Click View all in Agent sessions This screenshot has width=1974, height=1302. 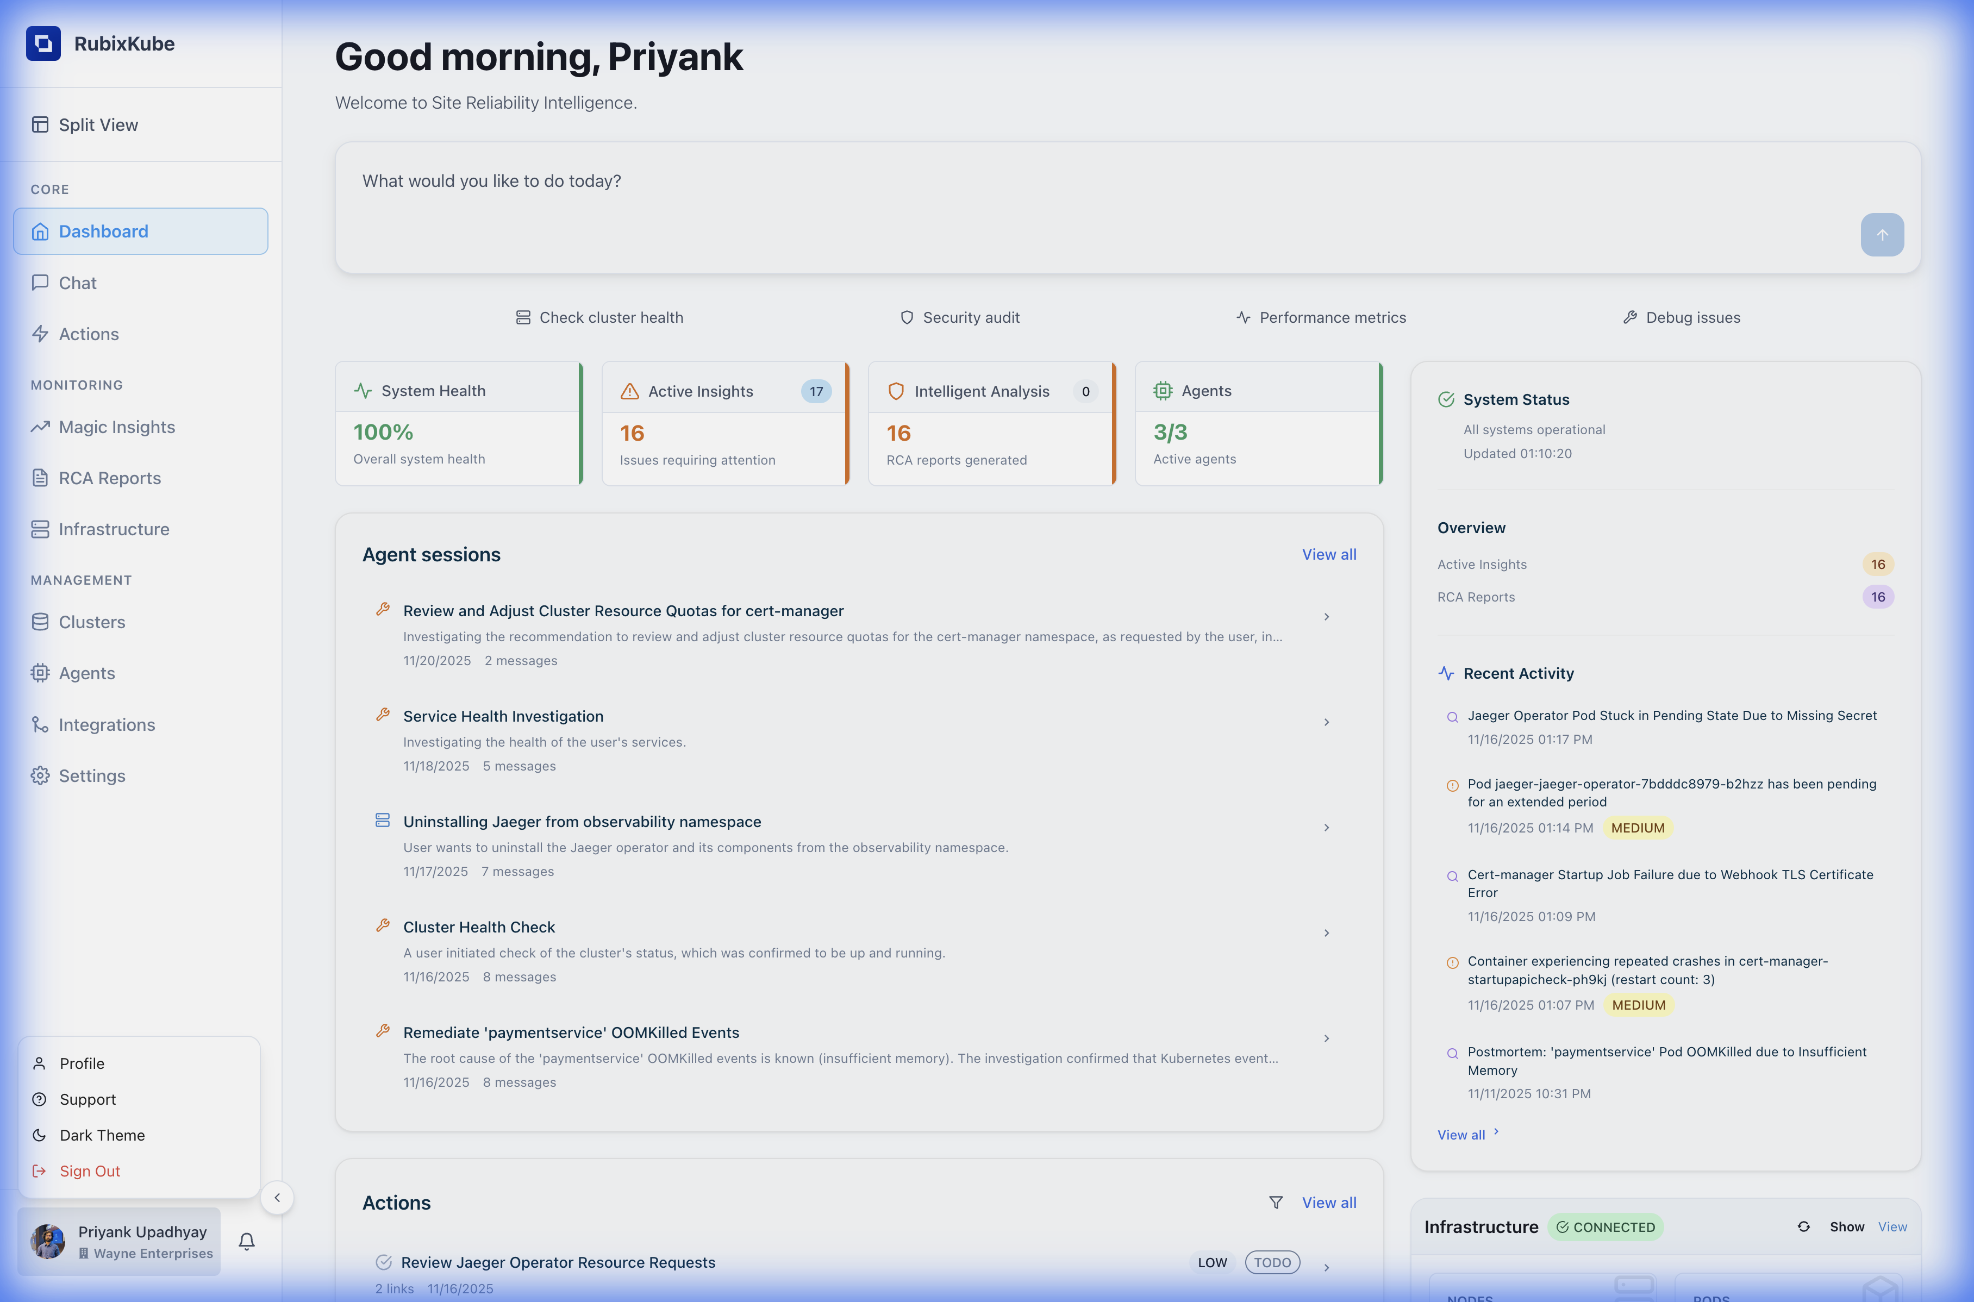click(1329, 554)
